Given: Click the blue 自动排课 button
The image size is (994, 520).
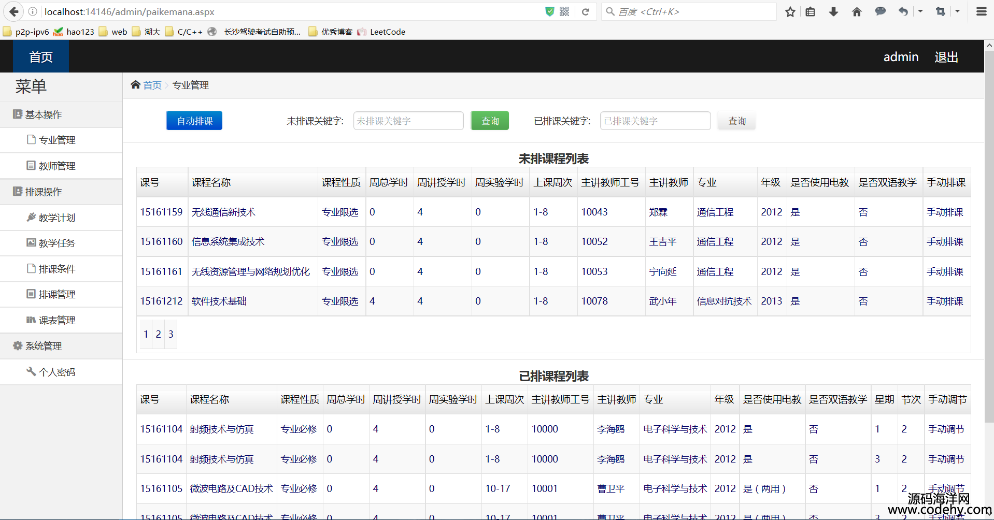Looking at the screenshot, I should point(194,121).
